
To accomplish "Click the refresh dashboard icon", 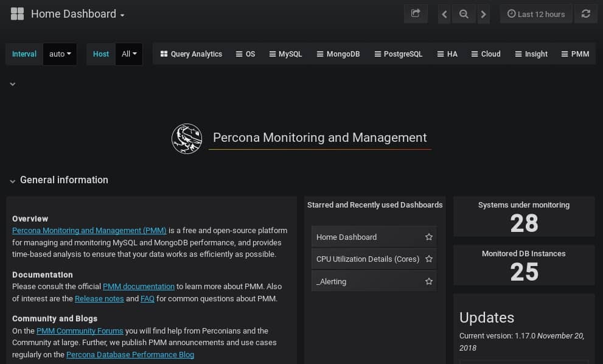I will (x=586, y=14).
